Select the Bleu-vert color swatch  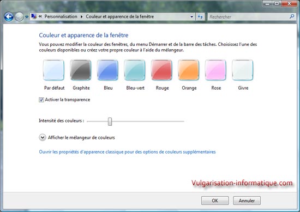(135, 70)
